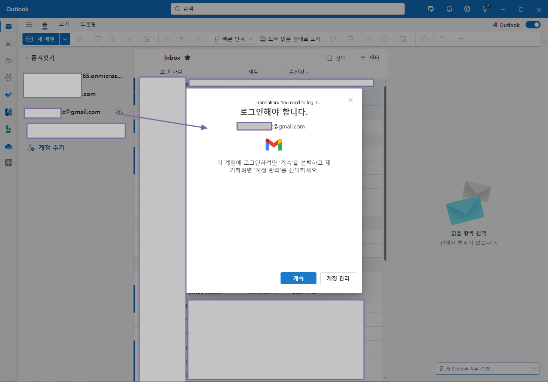Click 계정 추가 add account link
The height and width of the screenshot is (382, 548).
(x=46, y=147)
